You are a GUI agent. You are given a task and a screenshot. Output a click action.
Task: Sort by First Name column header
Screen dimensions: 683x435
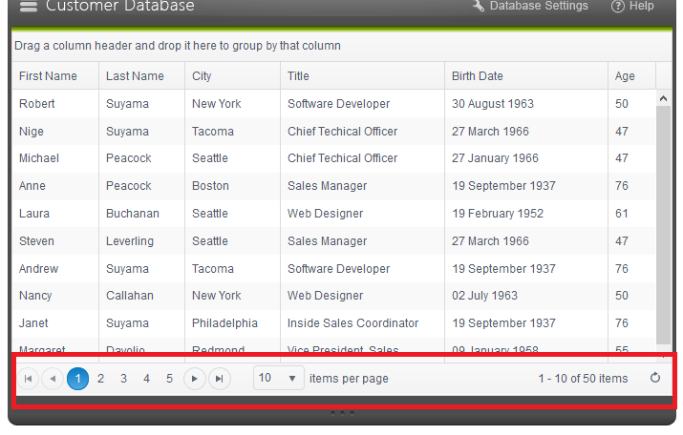point(48,76)
